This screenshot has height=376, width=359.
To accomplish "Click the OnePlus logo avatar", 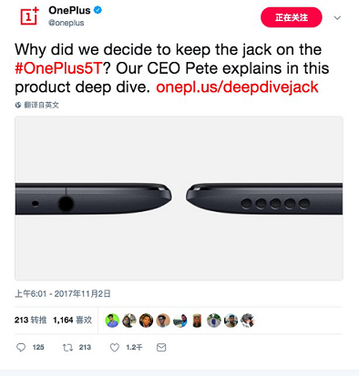I will (x=29, y=16).
